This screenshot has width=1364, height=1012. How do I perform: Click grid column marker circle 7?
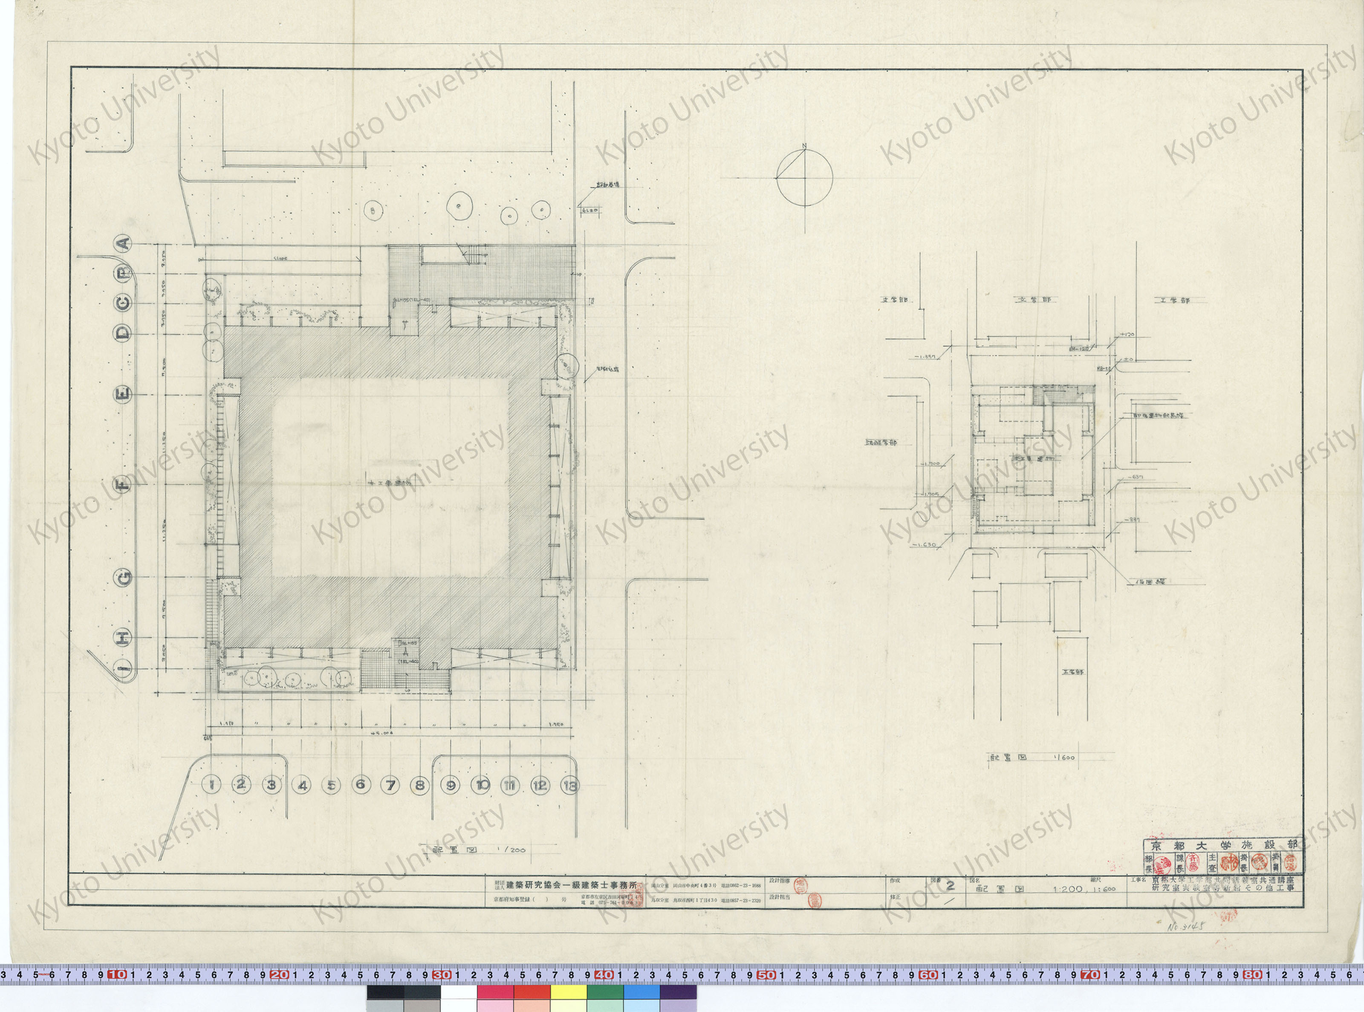coord(390,785)
